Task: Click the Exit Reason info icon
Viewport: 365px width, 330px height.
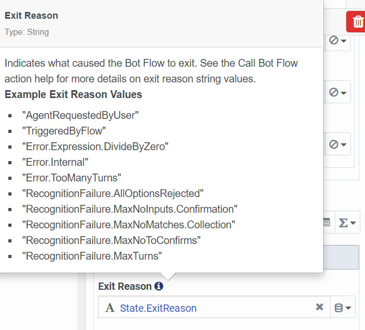Action: point(159,286)
